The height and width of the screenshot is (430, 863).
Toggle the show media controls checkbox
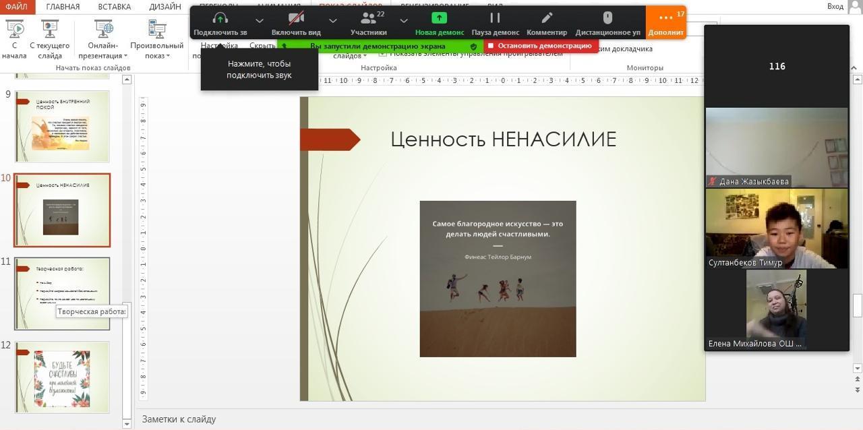(x=382, y=53)
